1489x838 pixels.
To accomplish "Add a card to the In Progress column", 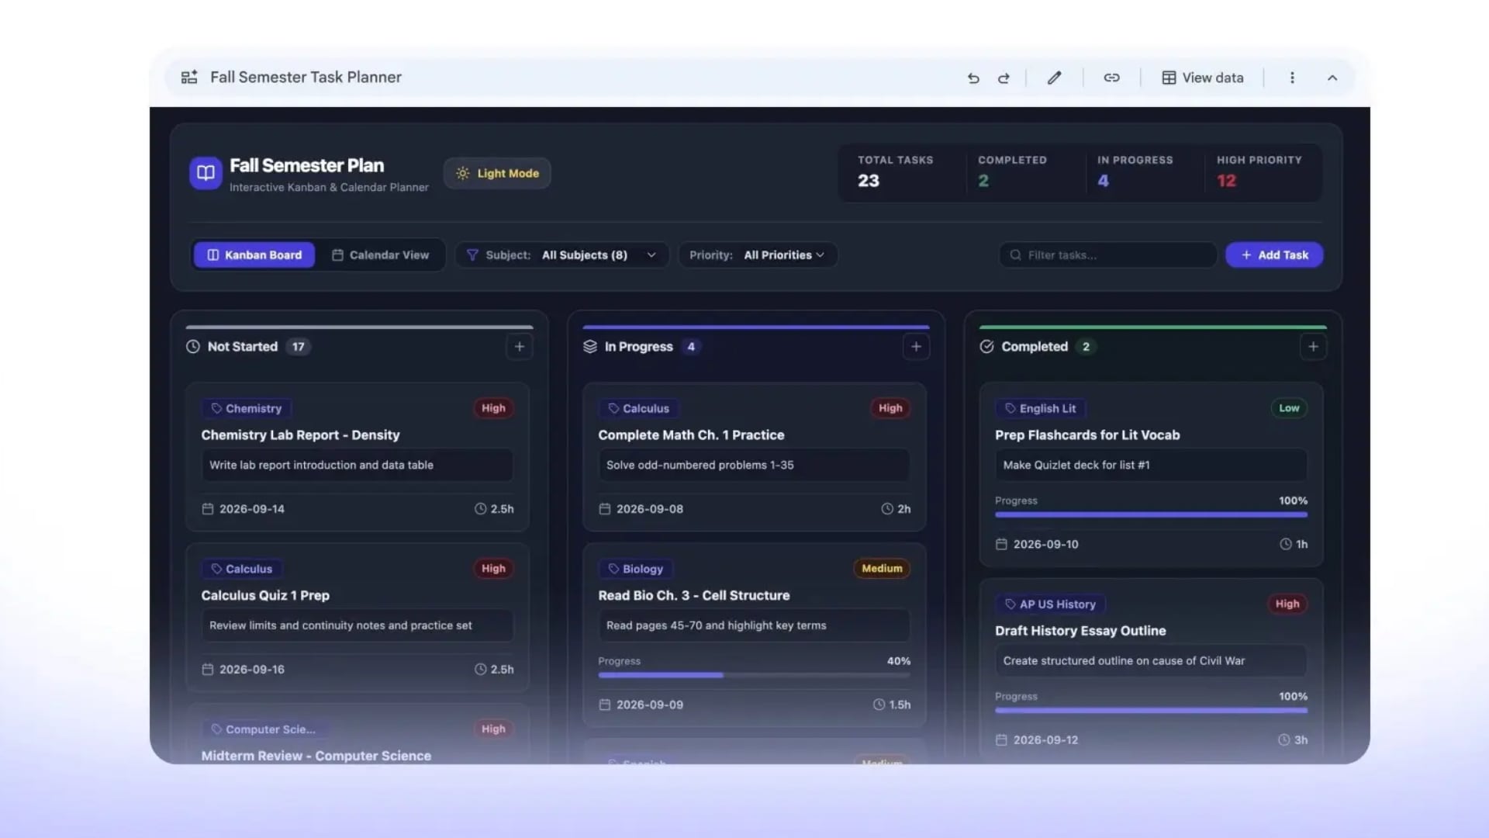I will [x=916, y=347].
